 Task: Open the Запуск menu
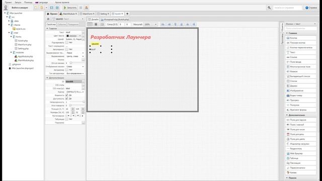[x=18, y=2]
